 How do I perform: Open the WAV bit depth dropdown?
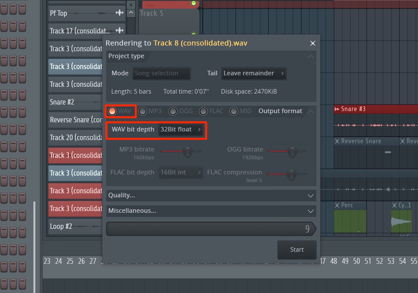[x=181, y=130]
